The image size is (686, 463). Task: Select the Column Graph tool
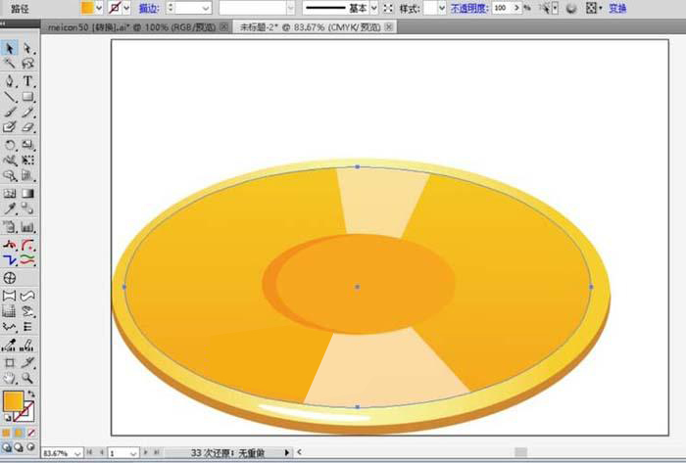click(28, 226)
